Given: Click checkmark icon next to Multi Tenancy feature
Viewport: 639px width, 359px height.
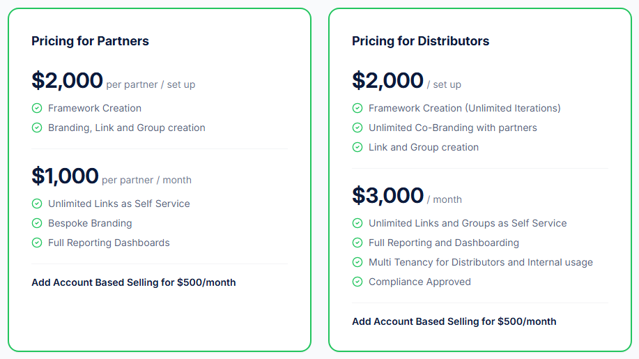Looking at the screenshot, I should click(x=357, y=262).
